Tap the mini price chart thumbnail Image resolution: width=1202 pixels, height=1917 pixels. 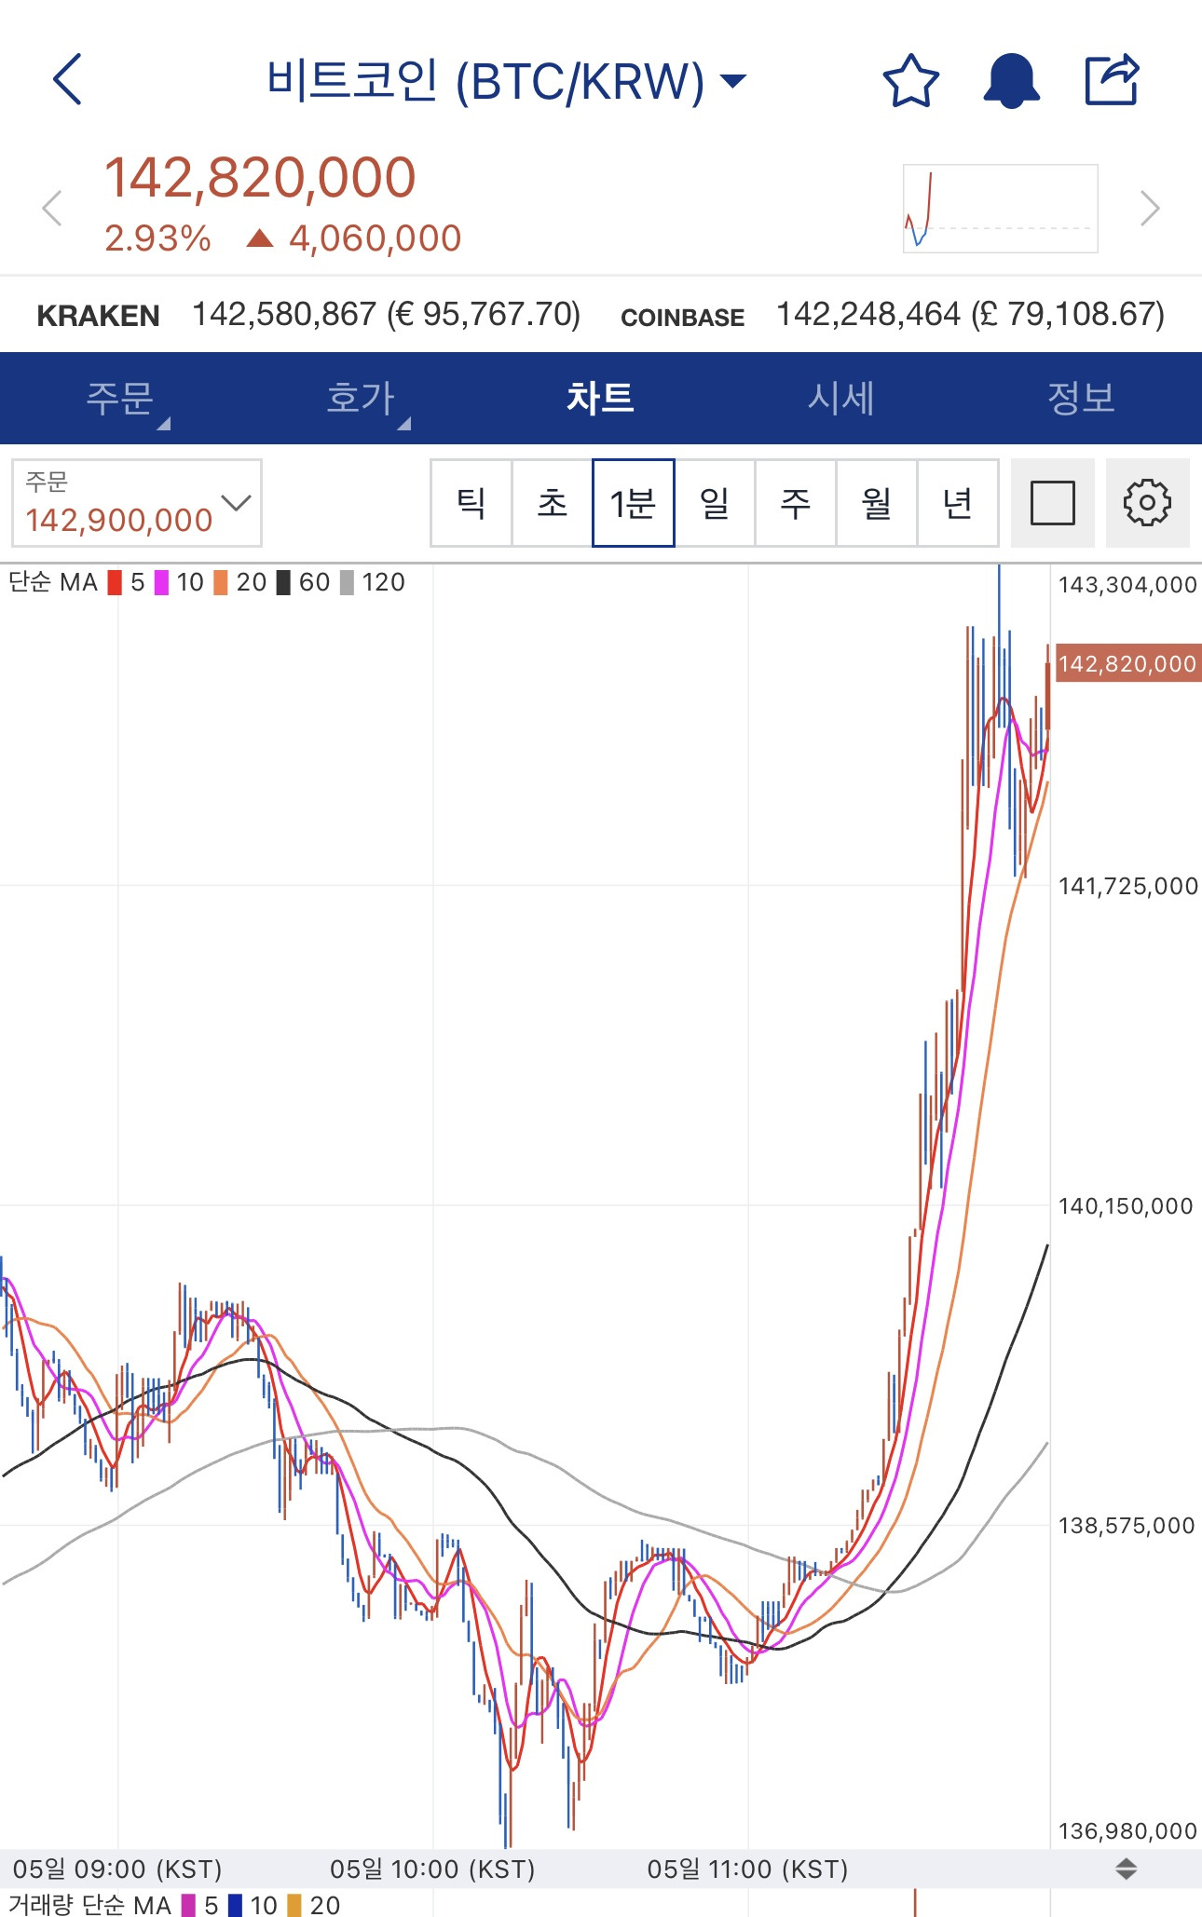pos(1001,209)
